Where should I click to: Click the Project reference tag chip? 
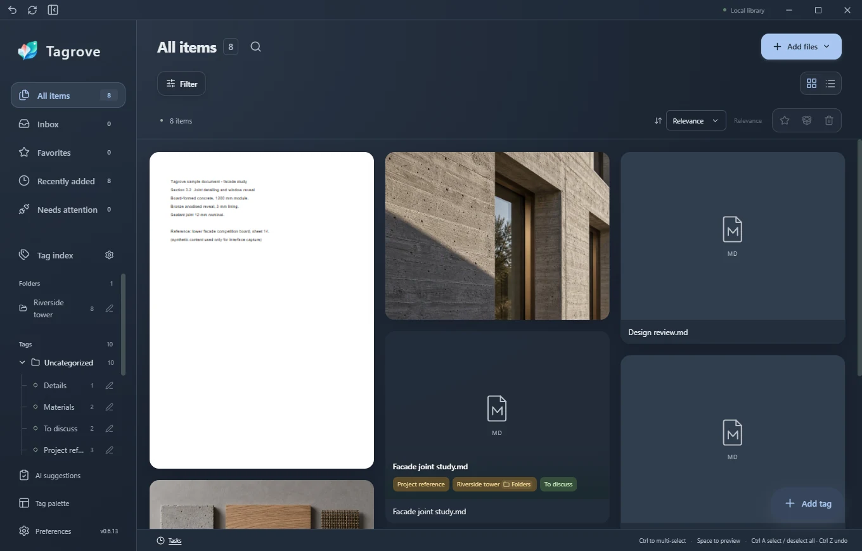[x=421, y=484]
